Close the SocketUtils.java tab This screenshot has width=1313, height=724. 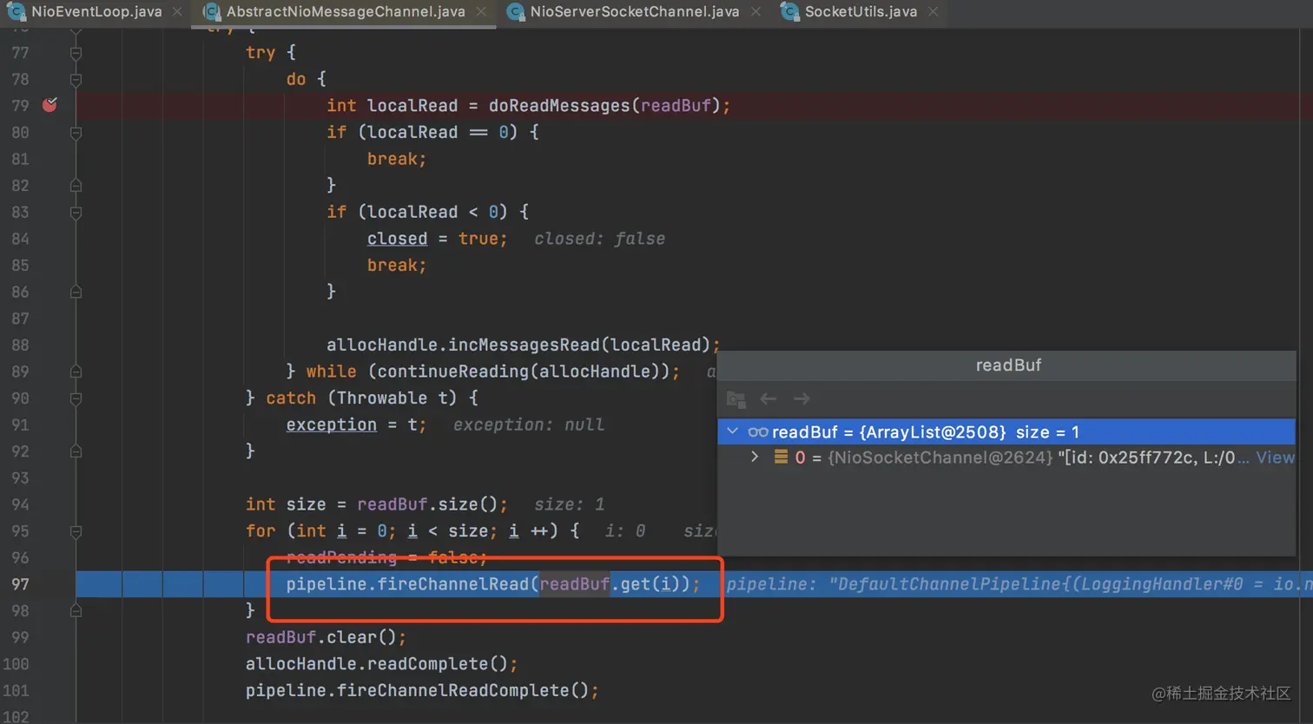tap(933, 11)
